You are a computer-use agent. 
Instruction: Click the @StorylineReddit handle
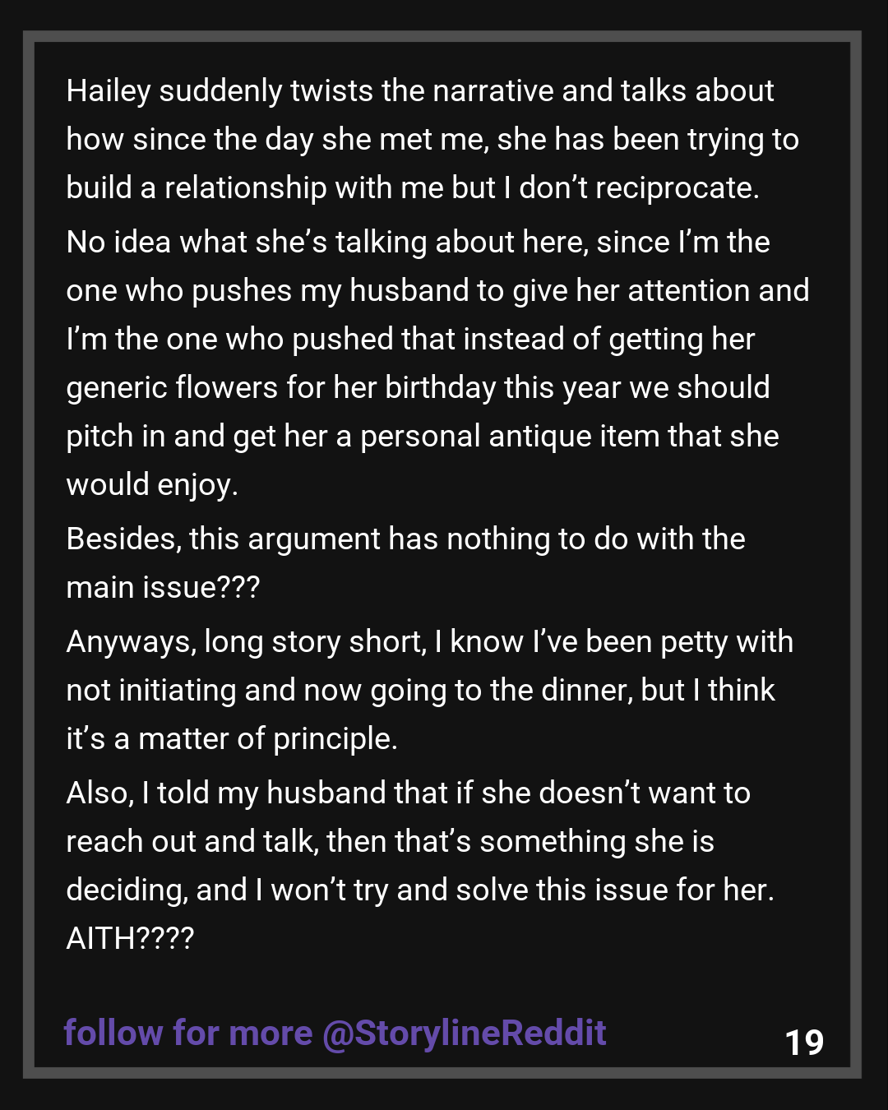coord(465,1034)
